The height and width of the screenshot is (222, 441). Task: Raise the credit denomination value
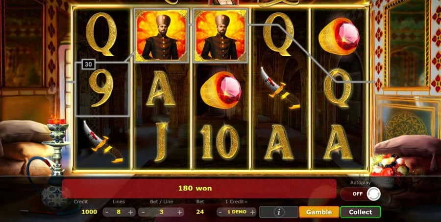252,212
